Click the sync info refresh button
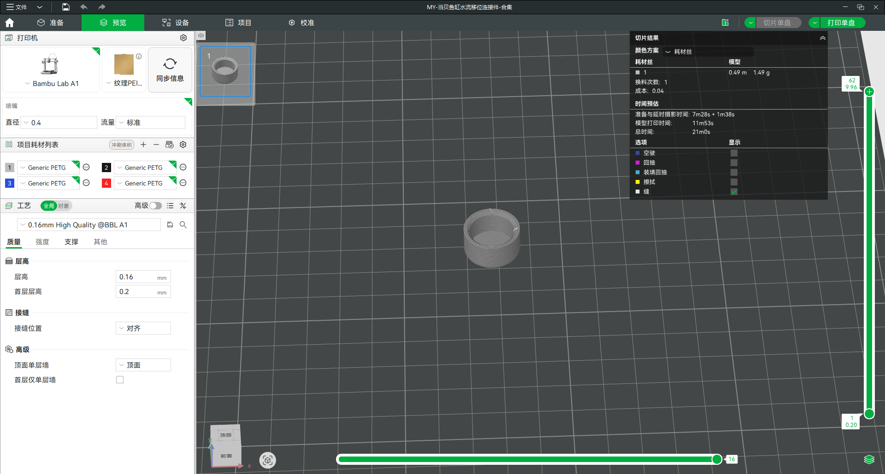This screenshot has width=885, height=474. pyautogui.click(x=170, y=70)
